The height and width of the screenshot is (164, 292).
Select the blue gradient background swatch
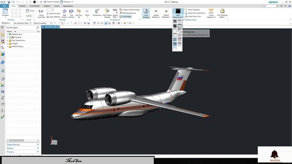pos(175,44)
